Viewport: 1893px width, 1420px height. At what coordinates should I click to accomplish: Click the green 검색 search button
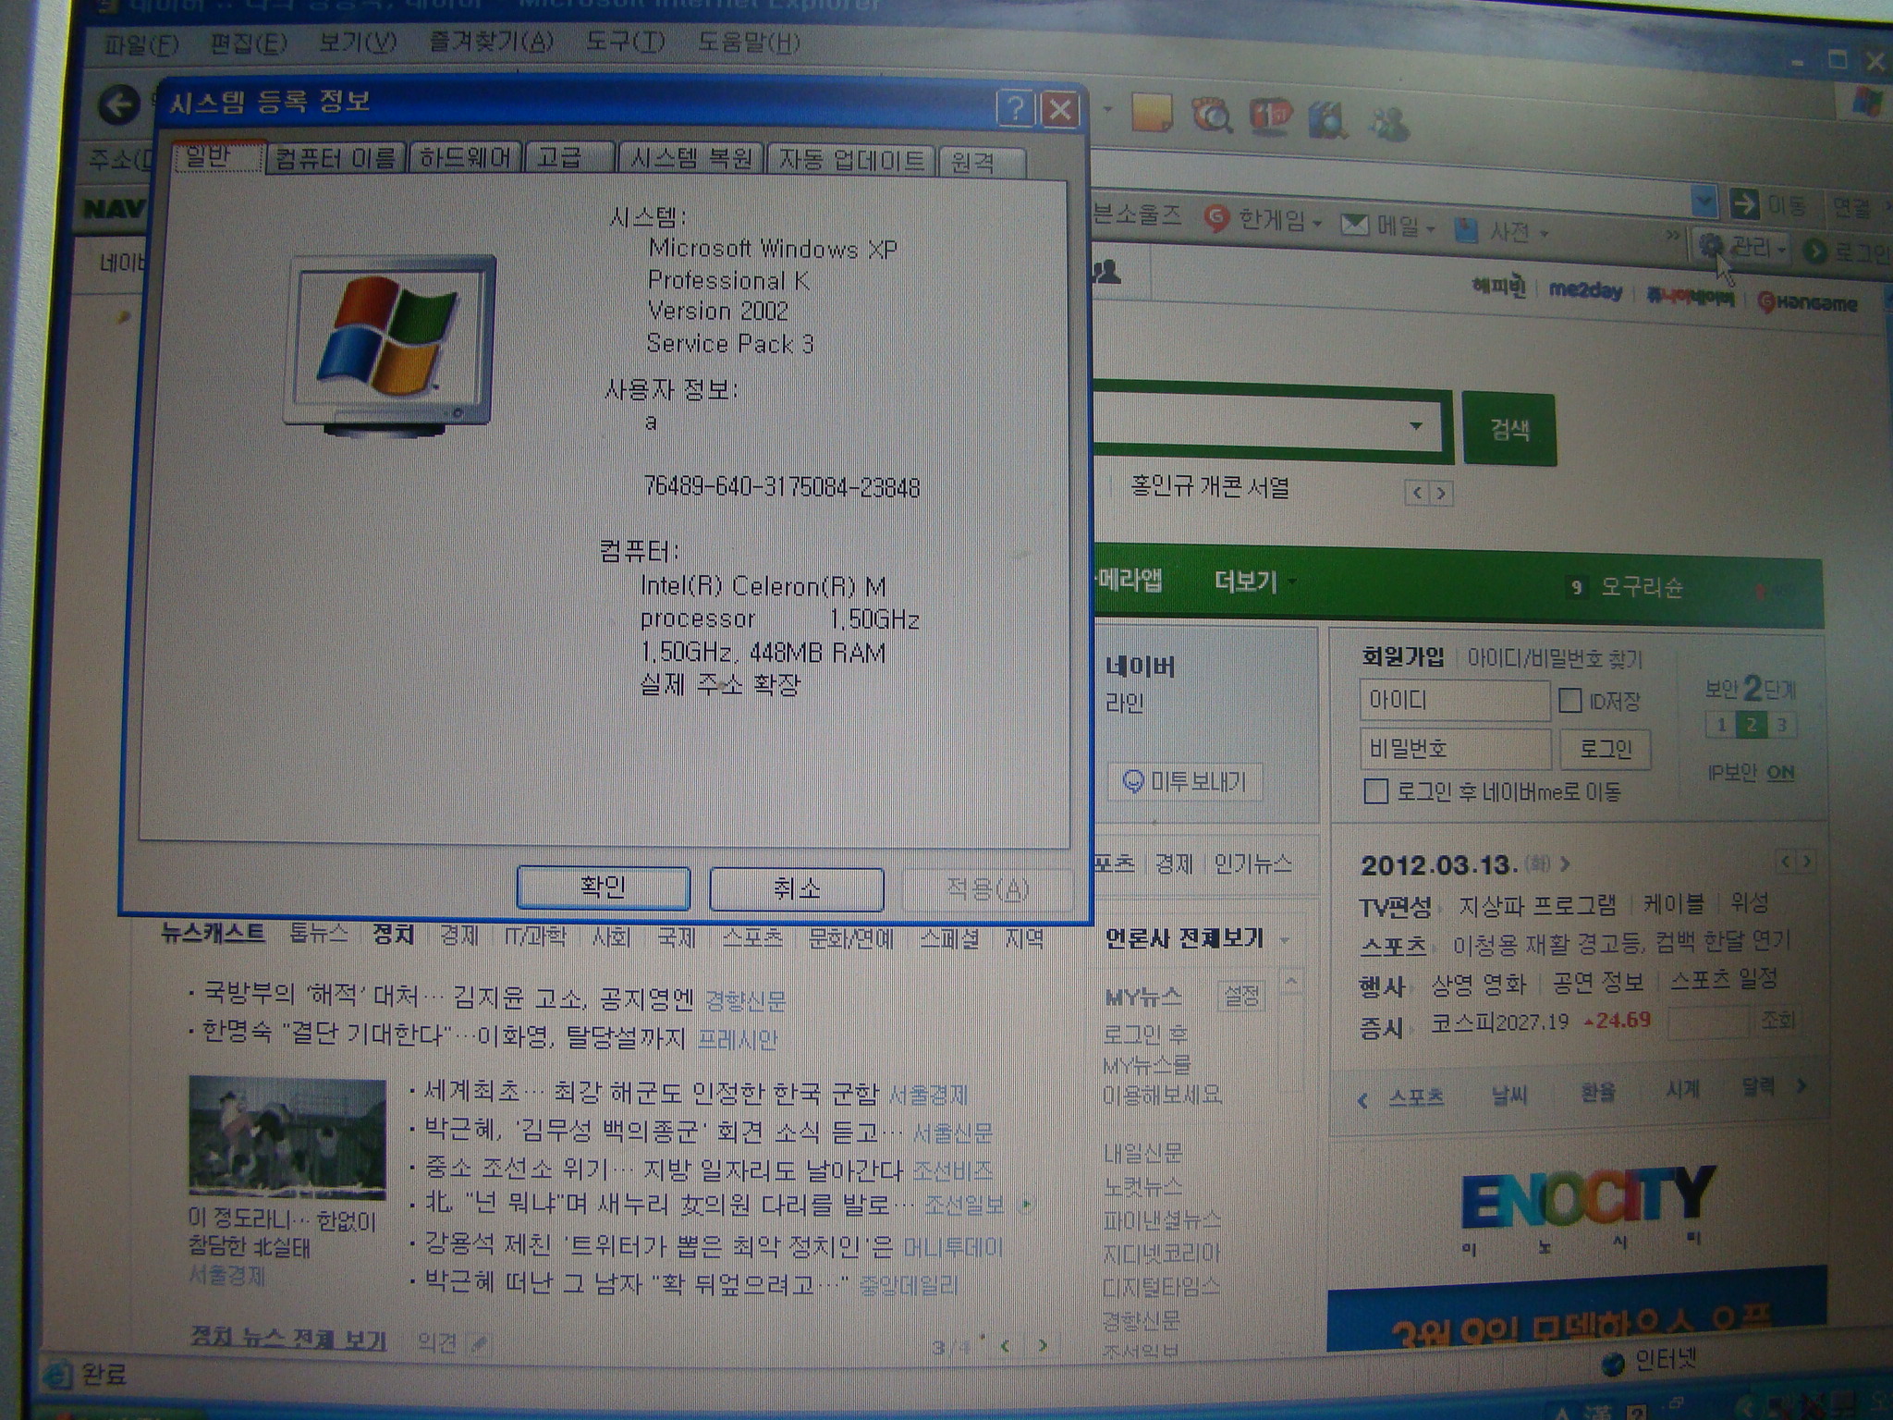click(x=1508, y=429)
